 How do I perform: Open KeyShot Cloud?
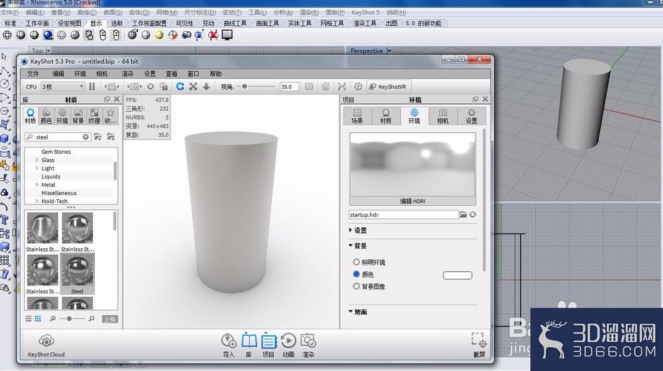tap(46, 346)
